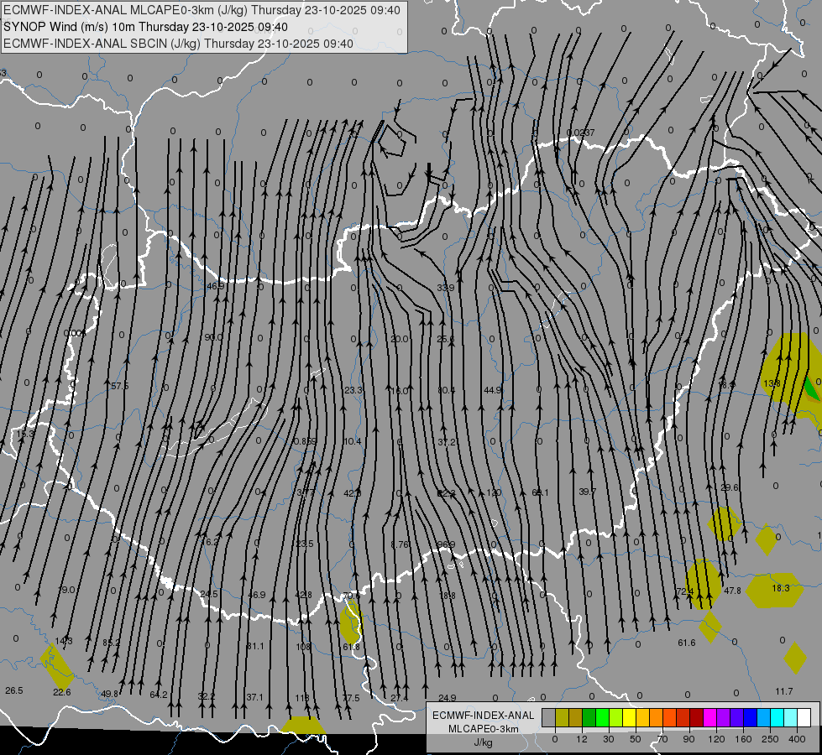Click the map value 29.6
The image size is (822, 755).
pyautogui.click(x=729, y=487)
